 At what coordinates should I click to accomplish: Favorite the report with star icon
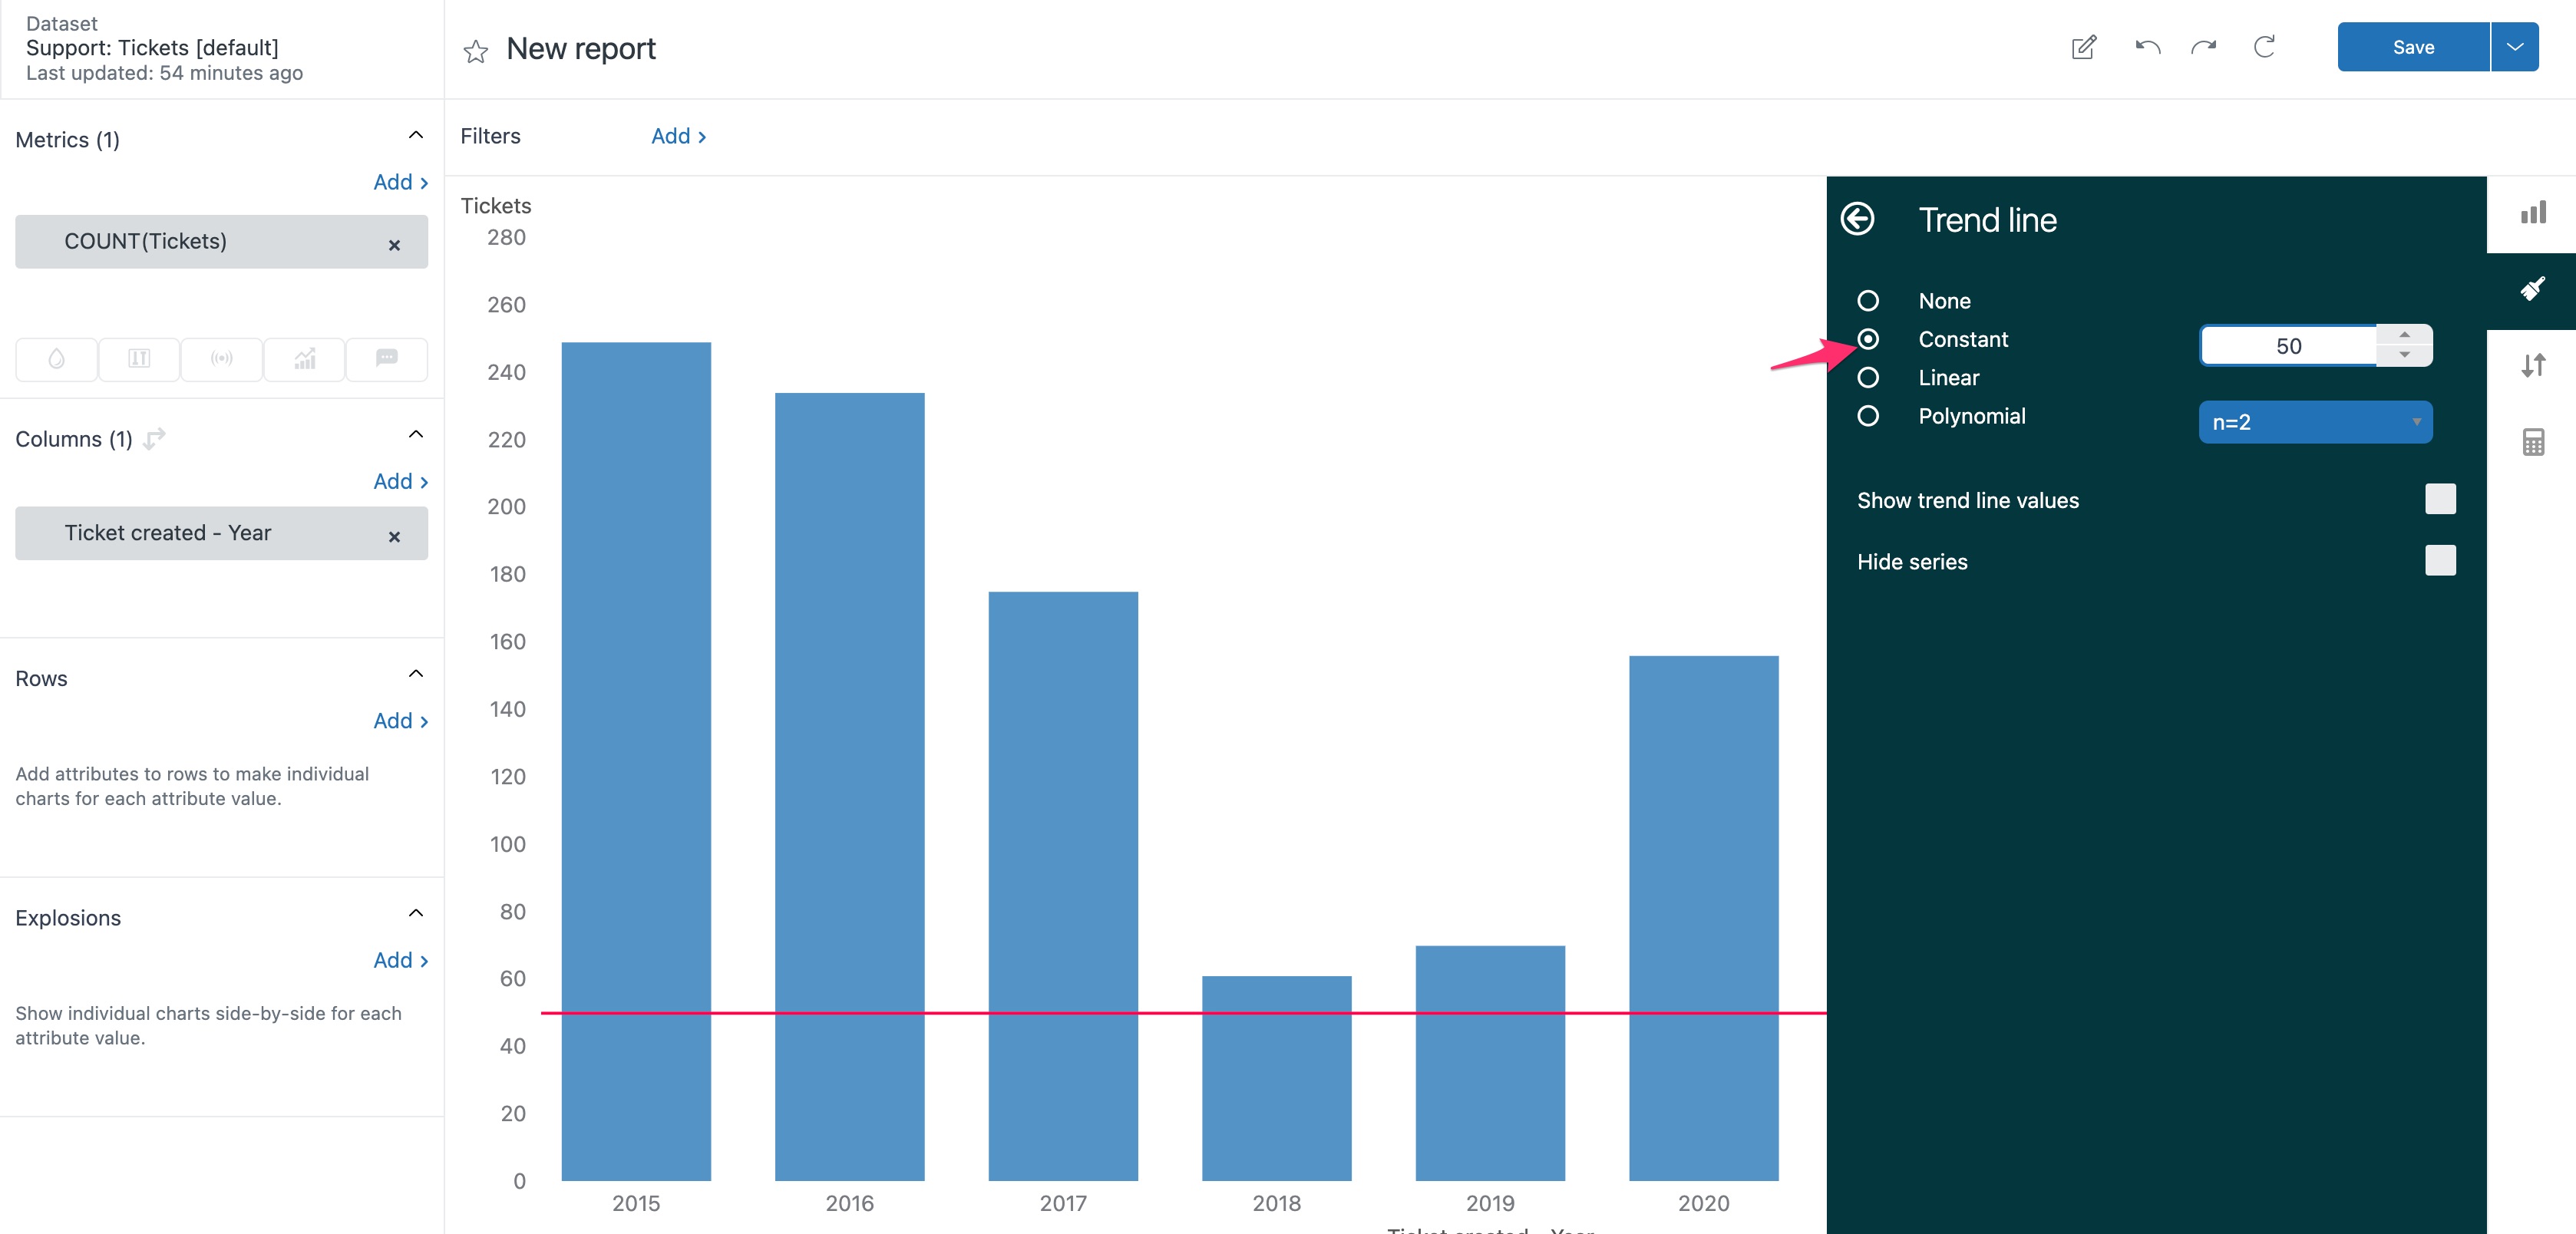476,51
